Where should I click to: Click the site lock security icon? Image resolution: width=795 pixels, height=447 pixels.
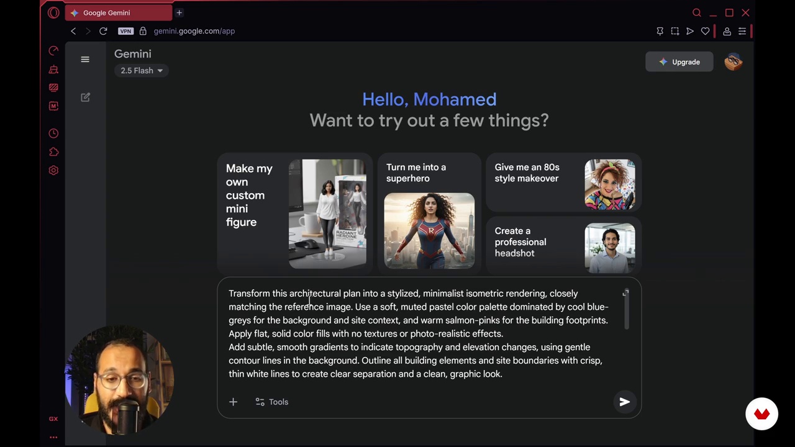tap(143, 31)
